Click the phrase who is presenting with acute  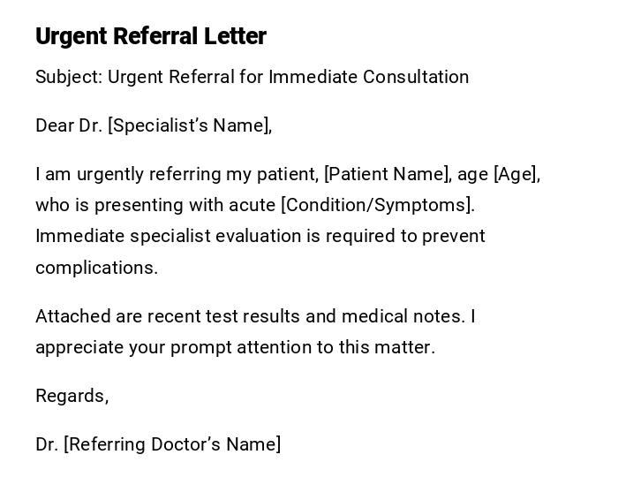point(155,205)
